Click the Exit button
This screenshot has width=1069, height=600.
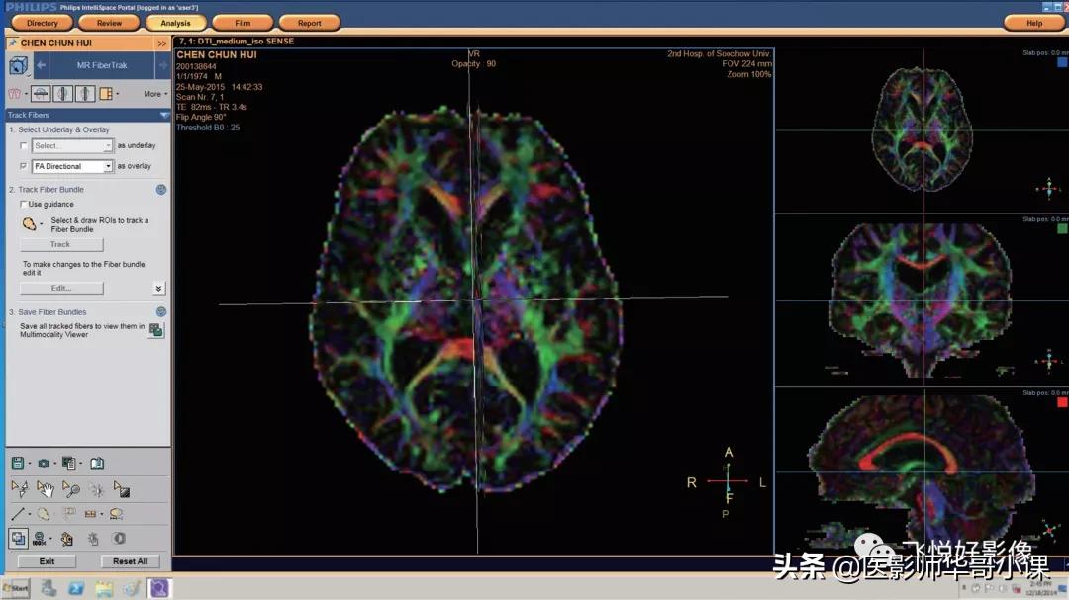(x=47, y=561)
